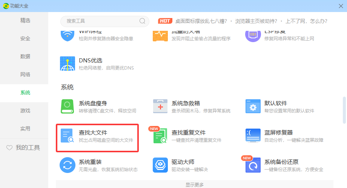
Task: Click description 自动分析,一键解决蓝屏故障
Action: point(294,140)
